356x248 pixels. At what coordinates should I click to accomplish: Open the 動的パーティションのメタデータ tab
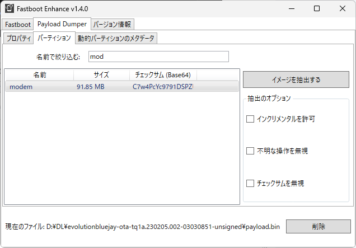[116, 38]
